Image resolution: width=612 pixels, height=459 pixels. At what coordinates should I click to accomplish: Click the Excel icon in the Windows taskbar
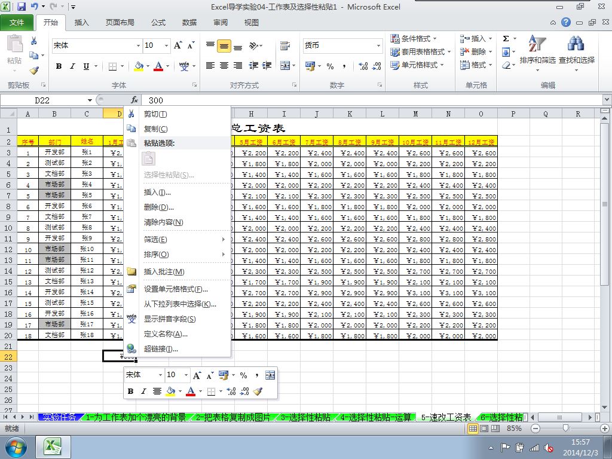click(x=53, y=447)
